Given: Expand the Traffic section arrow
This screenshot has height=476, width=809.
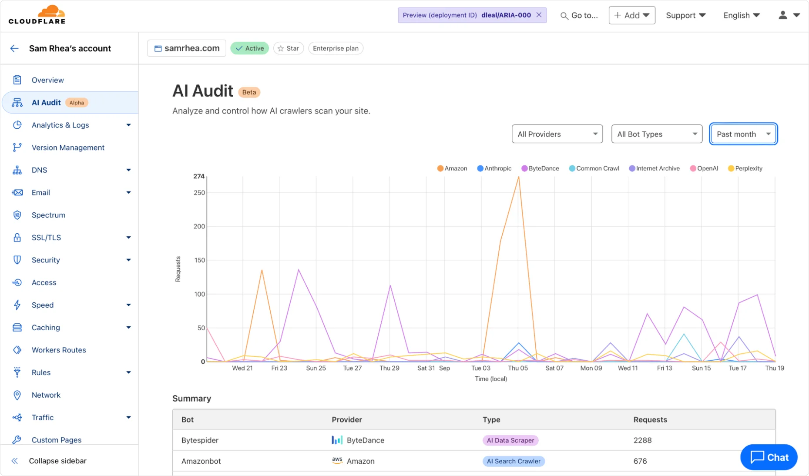Looking at the screenshot, I should (128, 418).
